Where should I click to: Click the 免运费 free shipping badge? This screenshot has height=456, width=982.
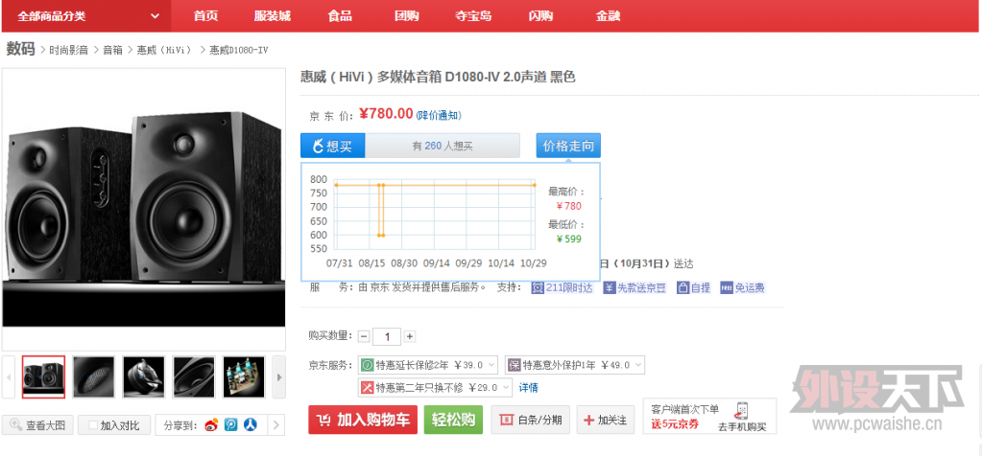point(742,288)
